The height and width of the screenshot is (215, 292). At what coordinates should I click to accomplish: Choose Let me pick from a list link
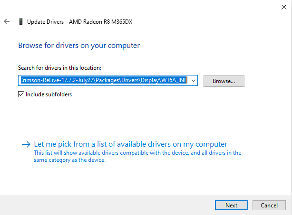tap(130, 144)
